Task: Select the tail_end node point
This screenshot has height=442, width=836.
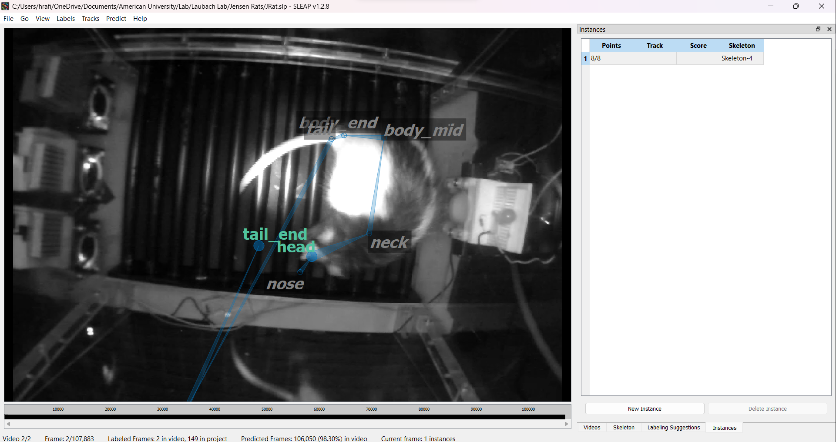Action: pyautogui.click(x=259, y=246)
